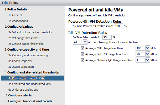
Task: Open Disk I/O 20 KBps dropdown
Action: [147, 54]
